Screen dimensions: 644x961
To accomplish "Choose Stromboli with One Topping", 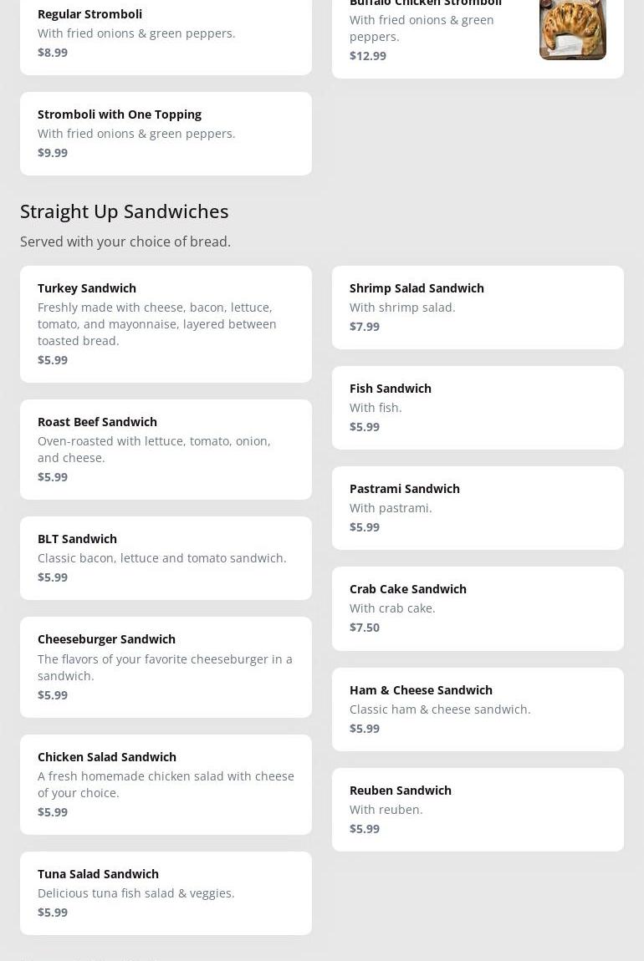I will pos(166,134).
